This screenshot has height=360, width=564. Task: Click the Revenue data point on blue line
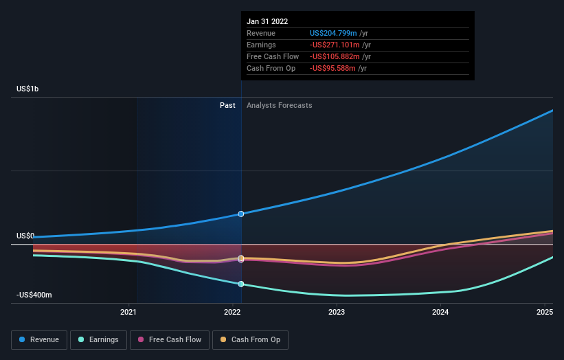pyautogui.click(x=241, y=214)
